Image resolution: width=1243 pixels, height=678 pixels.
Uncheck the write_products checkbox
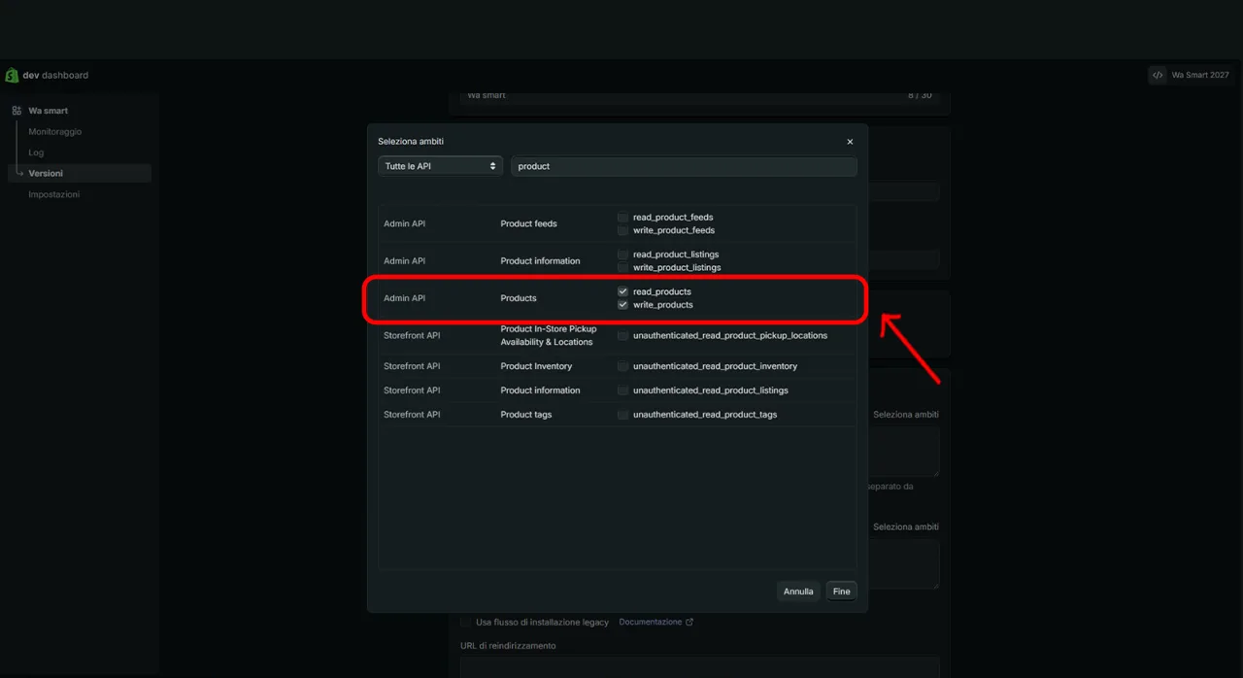(x=622, y=305)
